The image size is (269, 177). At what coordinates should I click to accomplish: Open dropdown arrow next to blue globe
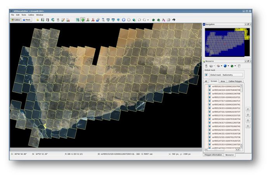coord(228,66)
